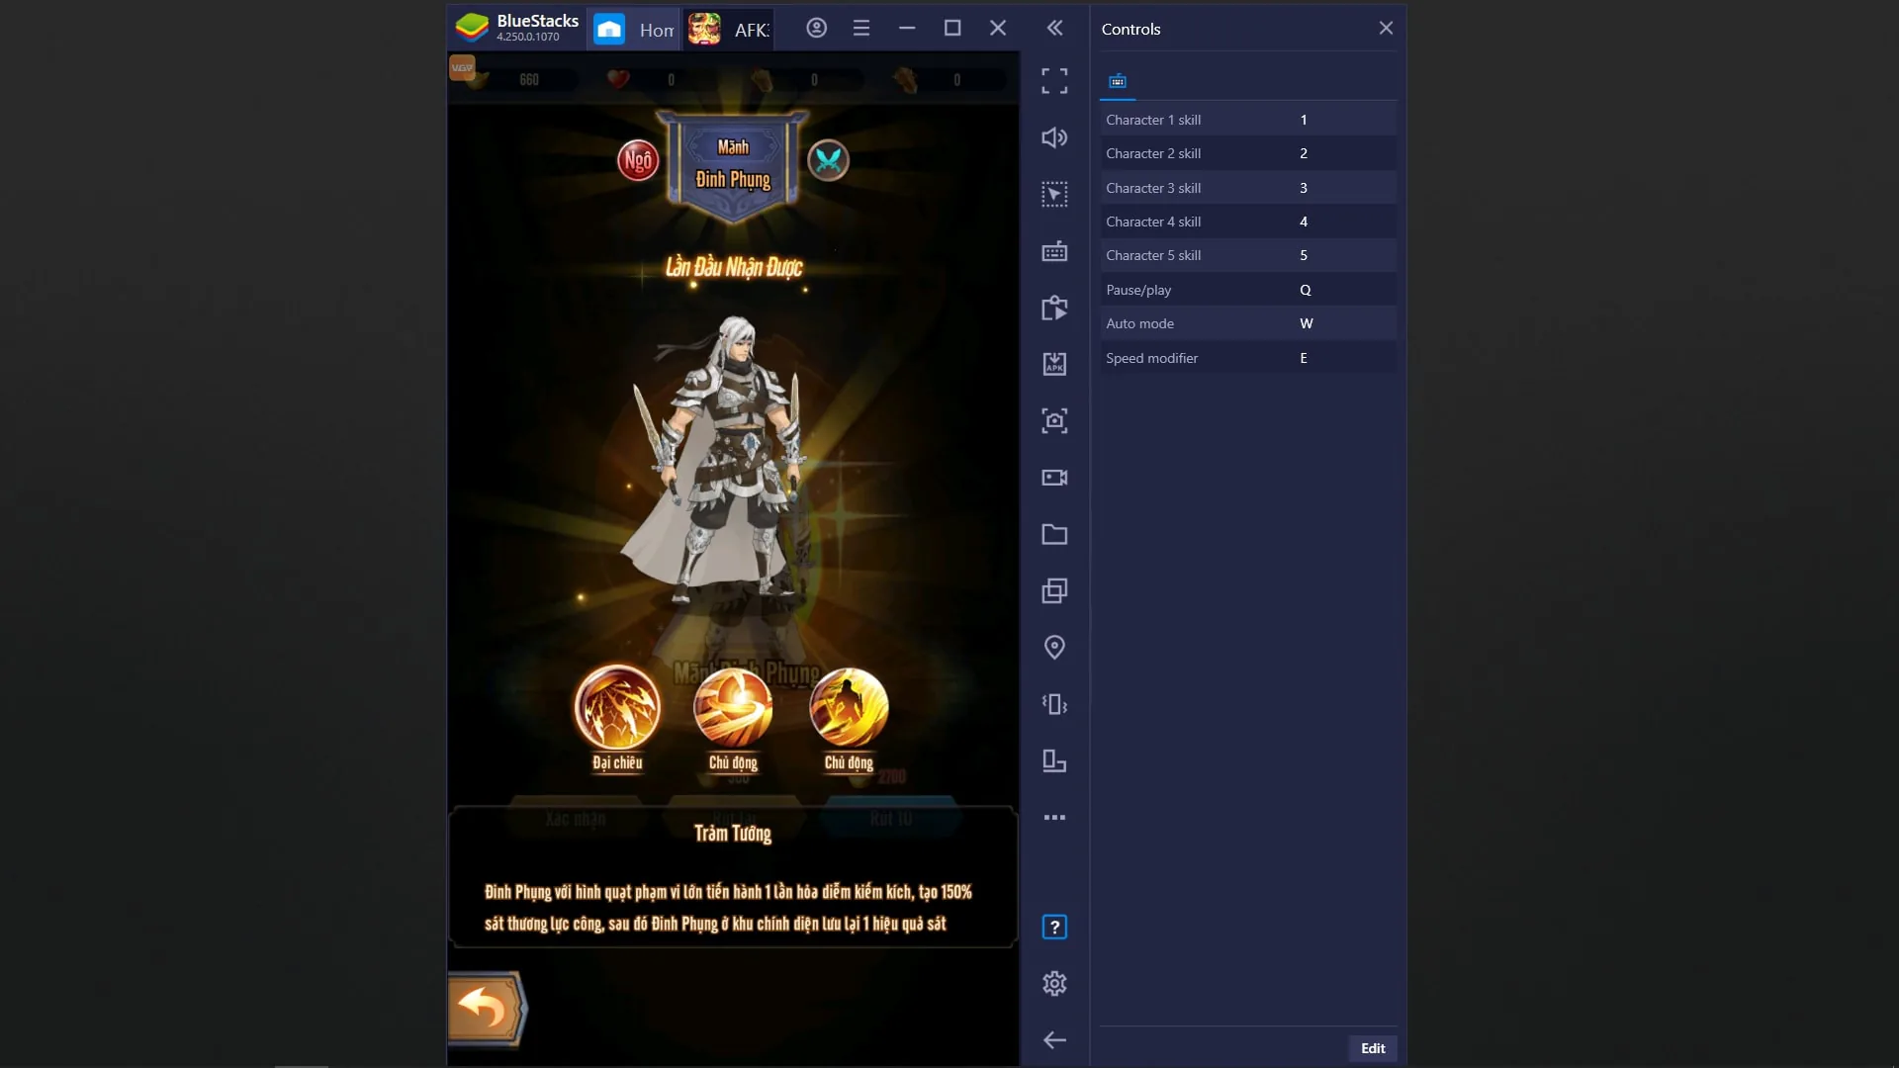This screenshot has height=1068, width=1899.
Task: Open the media folder icon
Action: [1054, 534]
